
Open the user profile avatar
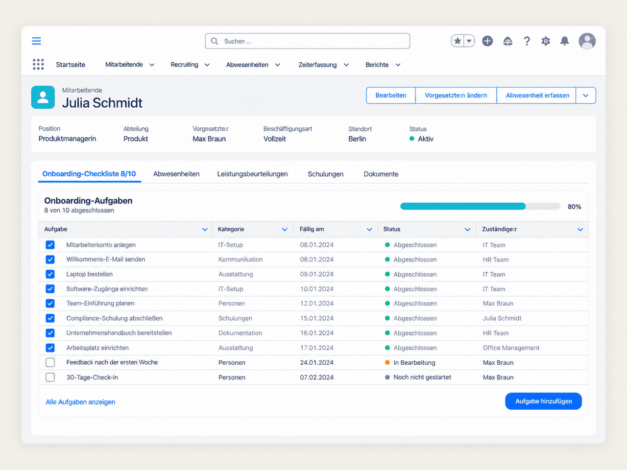(x=587, y=41)
